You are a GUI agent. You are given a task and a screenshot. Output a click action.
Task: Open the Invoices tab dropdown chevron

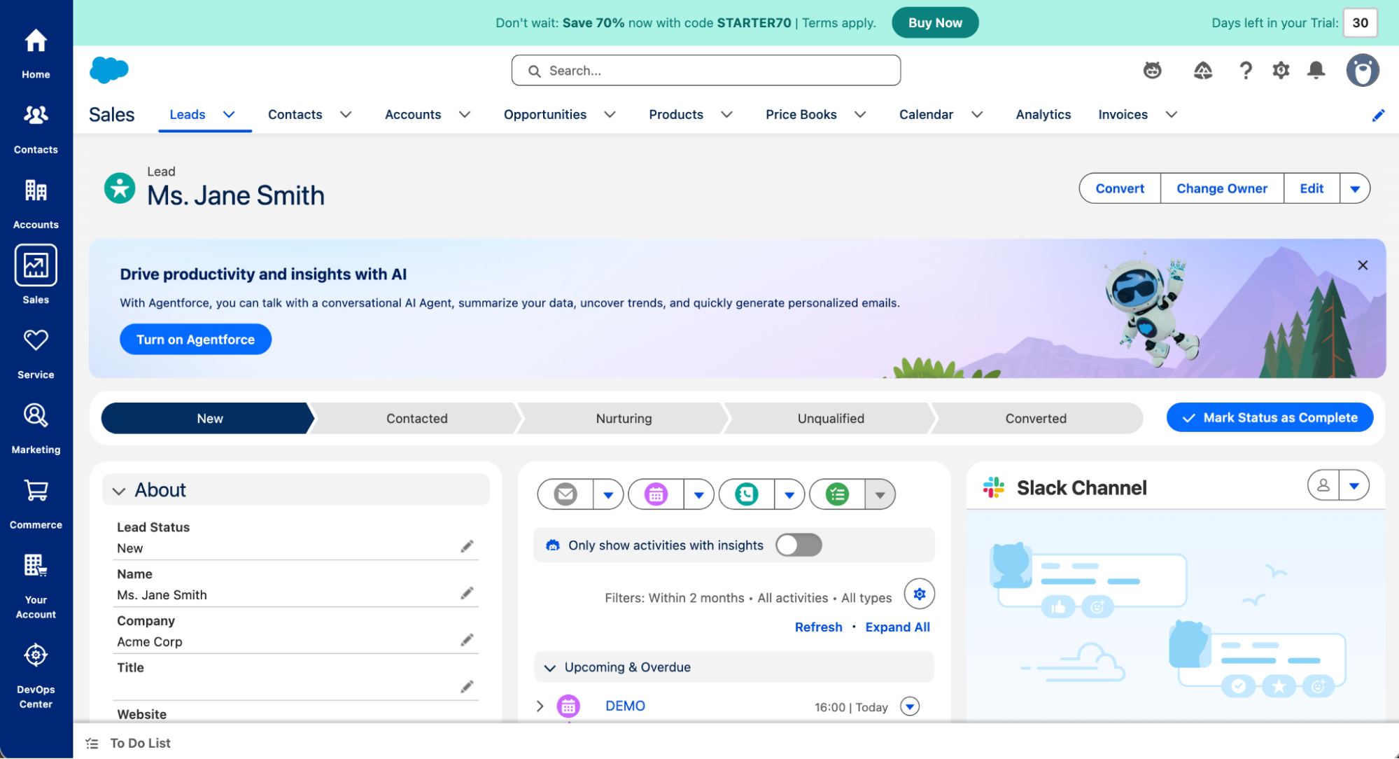1171,115
